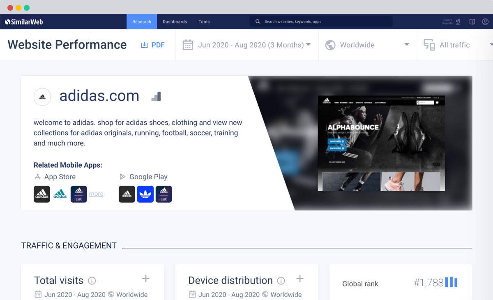Viewport: 493px width, 300px height.
Task: Click the TRAFFIC & ENGAGEMENT heading
Action: (x=69, y=246)
